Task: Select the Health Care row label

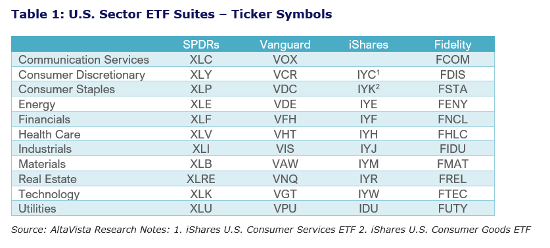Action: [x=49, y=134]
